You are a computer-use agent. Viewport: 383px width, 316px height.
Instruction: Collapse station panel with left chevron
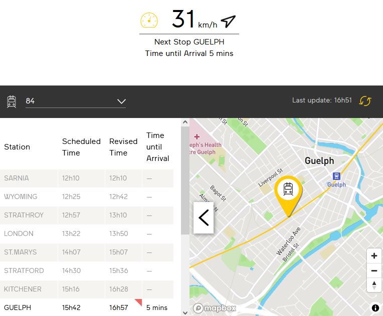click(x=204, y=217)
